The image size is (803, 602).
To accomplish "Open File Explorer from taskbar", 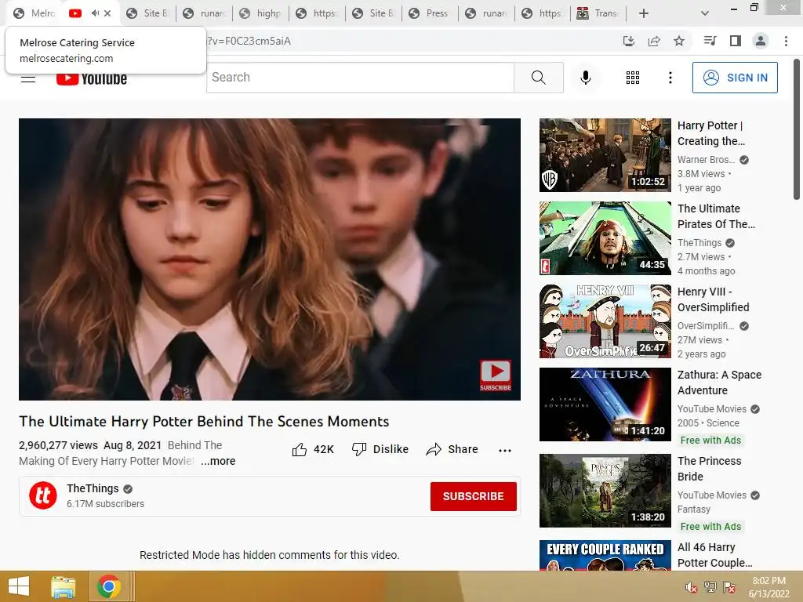I will pos(63,586).
